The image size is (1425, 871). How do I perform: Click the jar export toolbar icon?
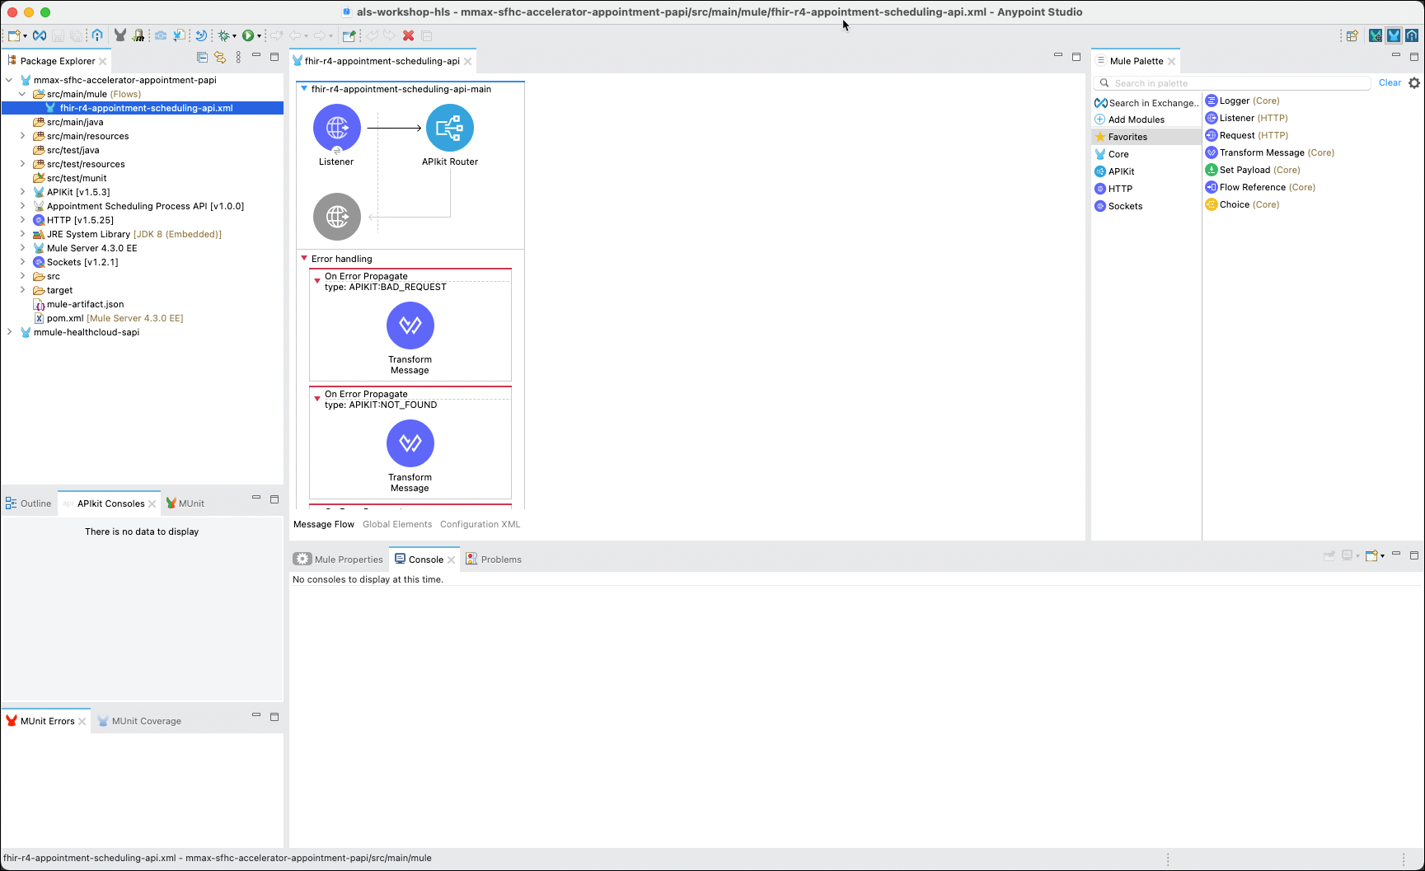(138, 35)
